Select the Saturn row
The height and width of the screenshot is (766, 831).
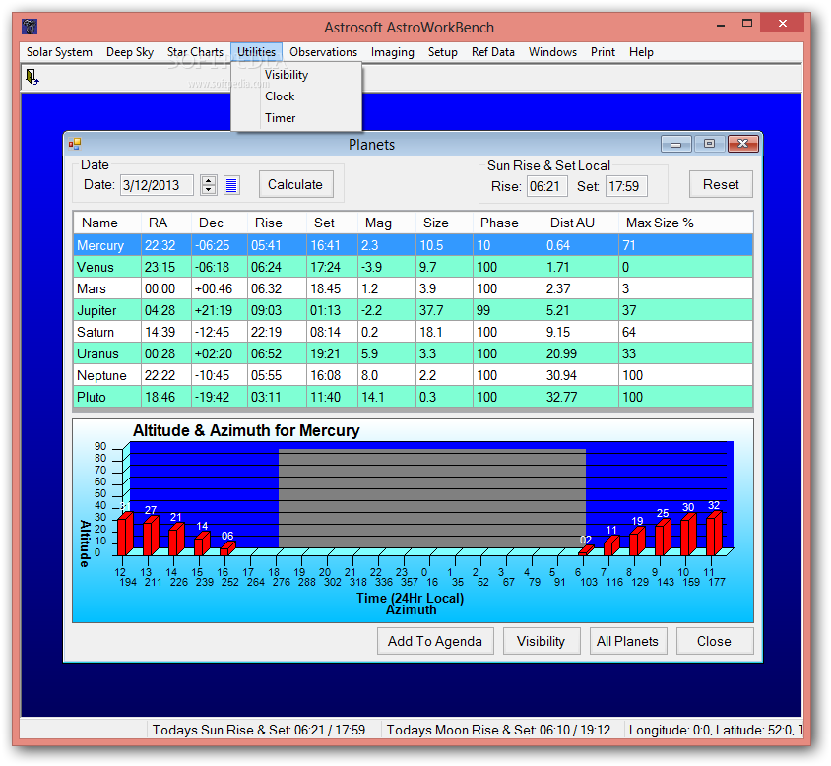[413, 333]
